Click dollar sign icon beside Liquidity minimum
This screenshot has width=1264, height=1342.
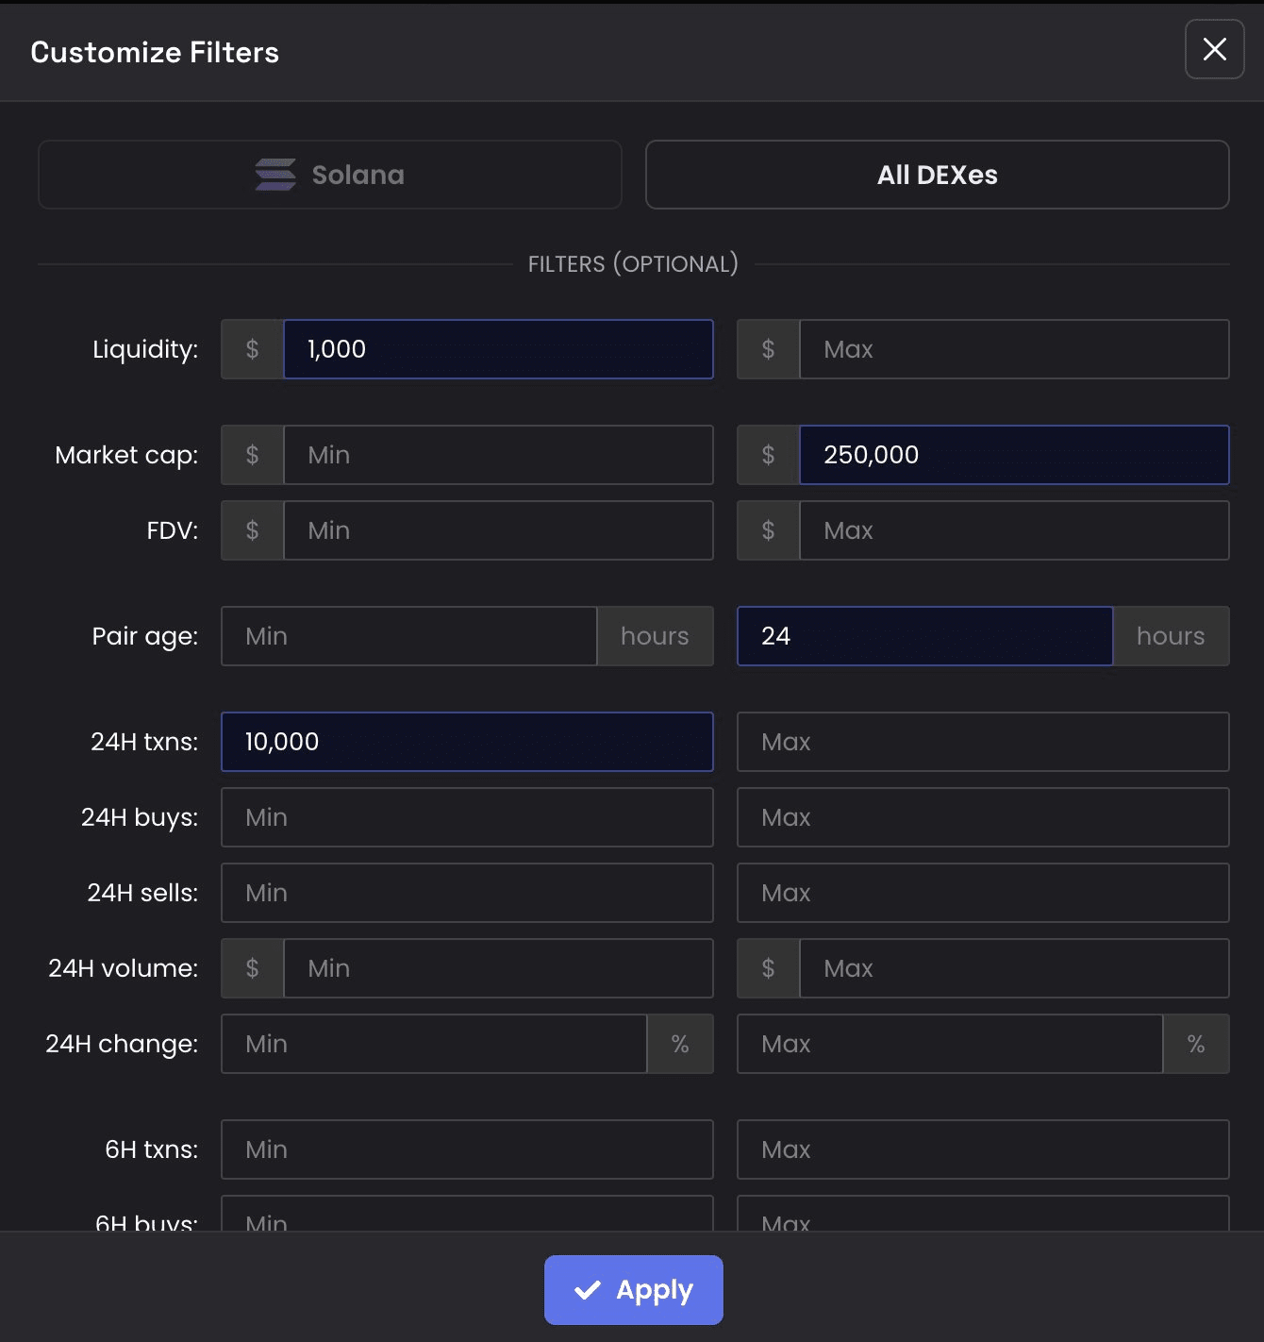(x=252, y=349)
